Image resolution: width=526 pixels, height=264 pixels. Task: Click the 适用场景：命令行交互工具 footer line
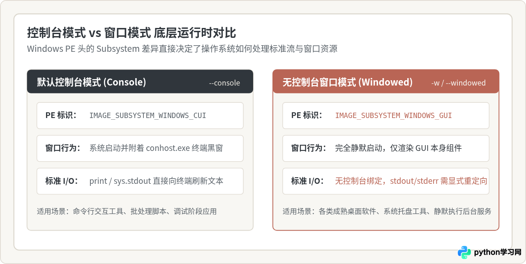point(127,212)
